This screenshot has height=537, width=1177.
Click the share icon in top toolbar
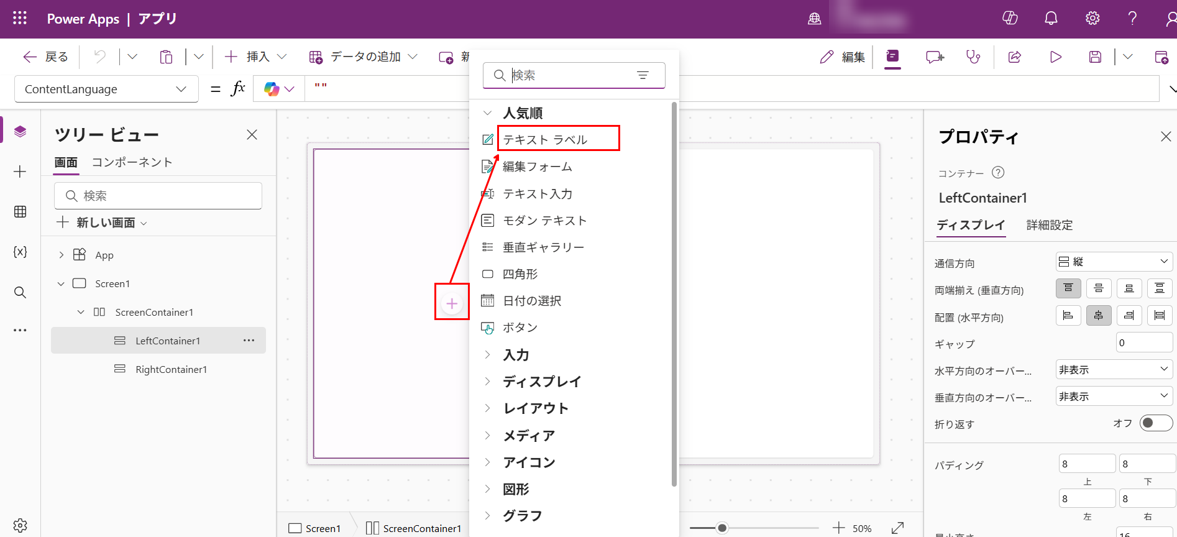(x=1015, y=57)
